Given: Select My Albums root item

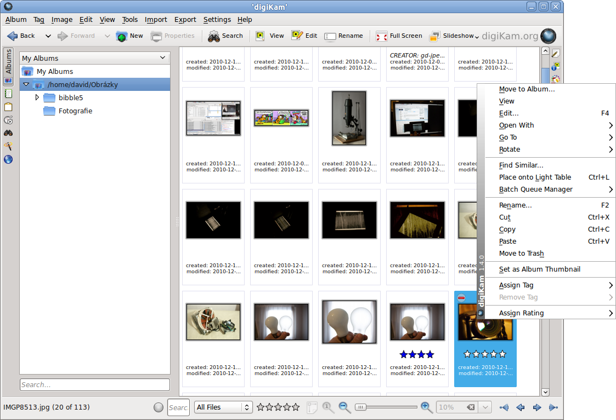Looking at the screenshot, I should [x=55, y=71].
